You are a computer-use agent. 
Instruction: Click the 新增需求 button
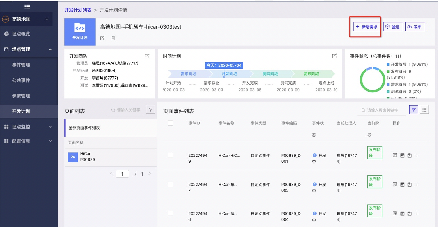click(367, 27)
